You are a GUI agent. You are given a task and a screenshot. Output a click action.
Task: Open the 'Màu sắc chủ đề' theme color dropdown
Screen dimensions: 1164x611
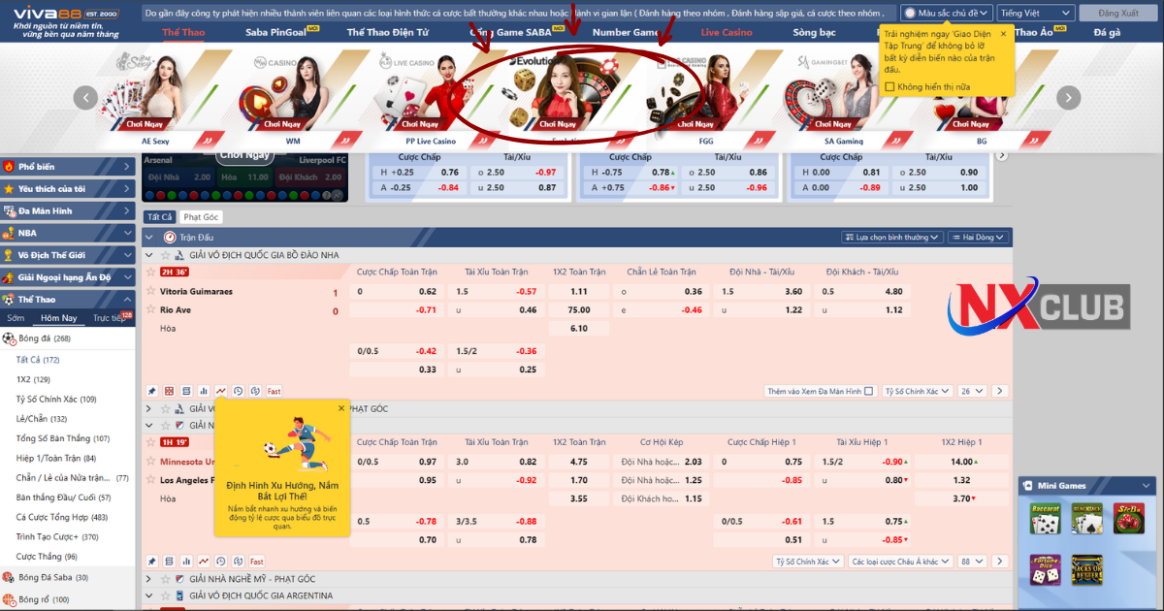(x=947, y=13)
